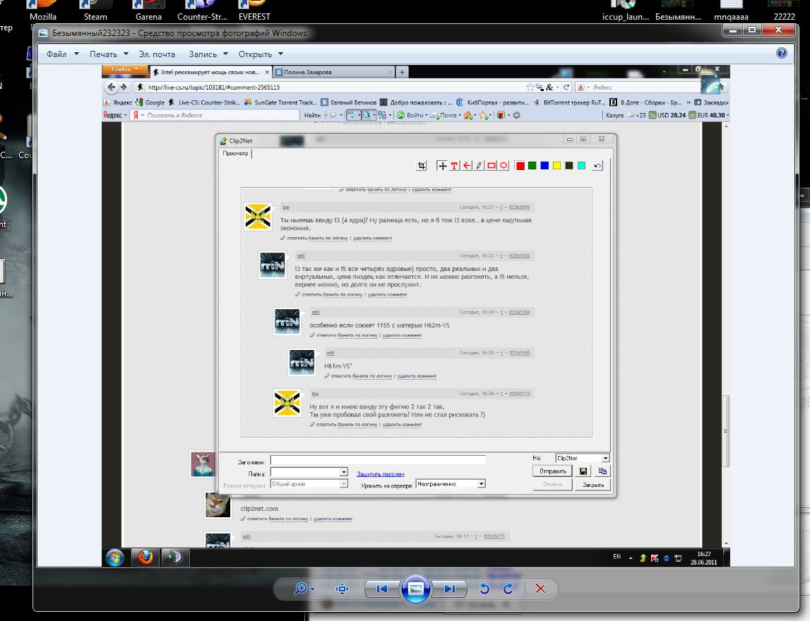Click the undo arrow in Clip2Net toolbar
This screenshot has height=621, width=810.
[597, 166]
